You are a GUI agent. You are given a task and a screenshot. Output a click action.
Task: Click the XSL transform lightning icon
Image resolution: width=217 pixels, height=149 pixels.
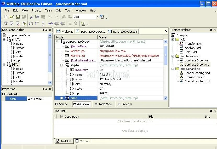24,24
